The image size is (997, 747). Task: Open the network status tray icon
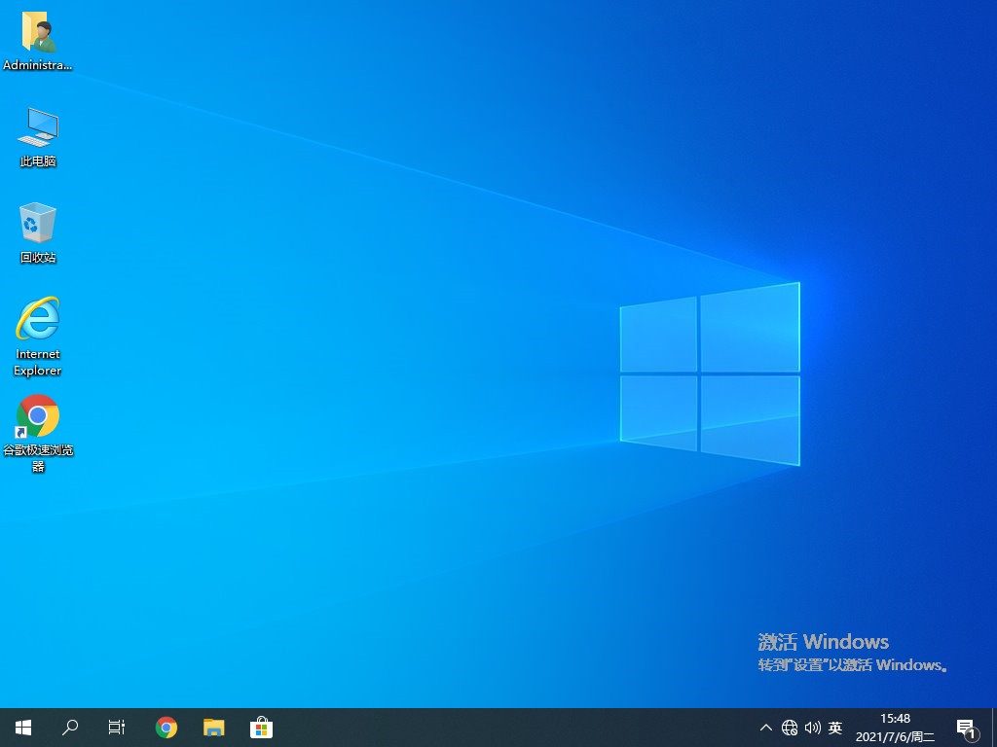pyautogui.click(x=790, y=728)
